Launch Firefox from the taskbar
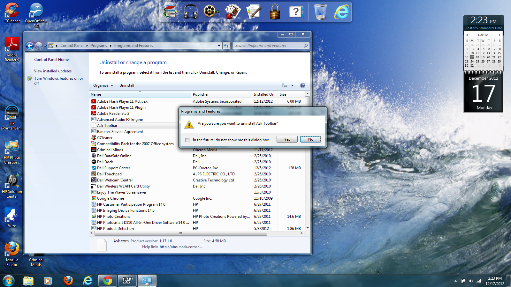This screenshot has height=287, width=511. tap(68, 281)
